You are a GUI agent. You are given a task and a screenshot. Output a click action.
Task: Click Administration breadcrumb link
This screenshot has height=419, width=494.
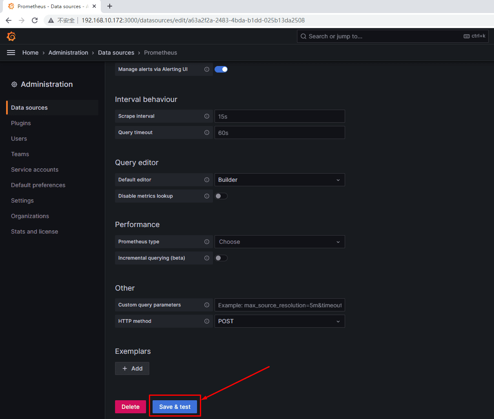point(68,53)
